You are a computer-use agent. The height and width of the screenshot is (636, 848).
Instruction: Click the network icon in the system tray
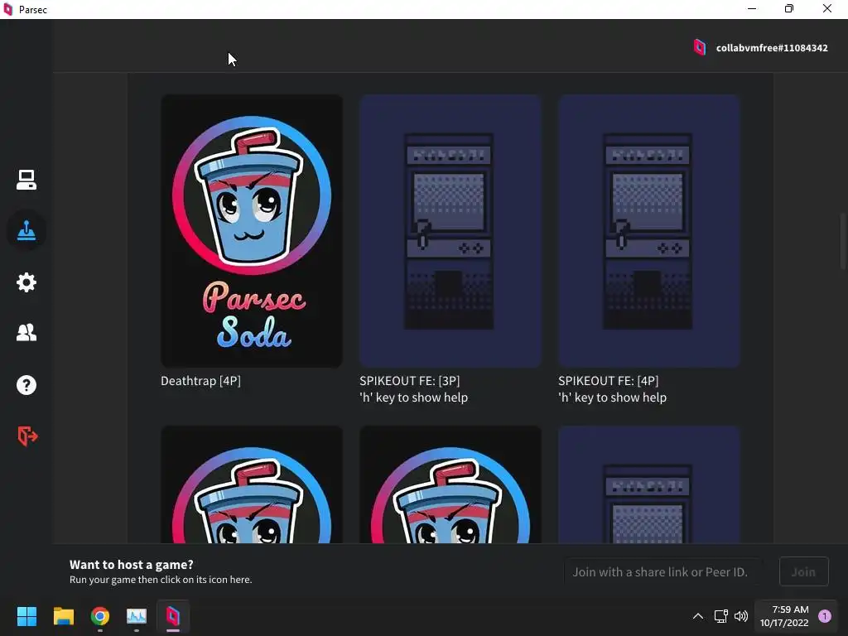(x=721, y=616)
